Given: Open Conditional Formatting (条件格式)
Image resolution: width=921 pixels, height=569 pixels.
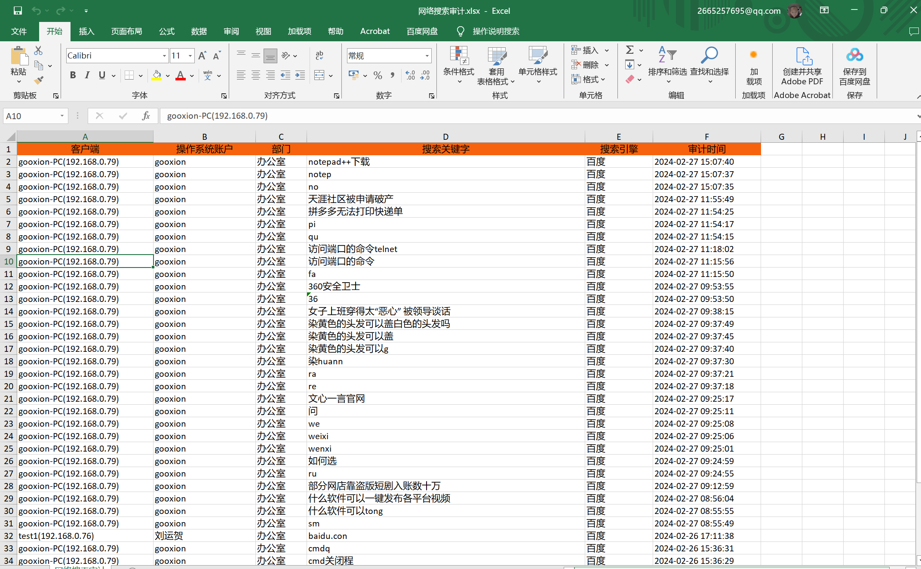Looking at the screenshot, I should pos(459,65).
